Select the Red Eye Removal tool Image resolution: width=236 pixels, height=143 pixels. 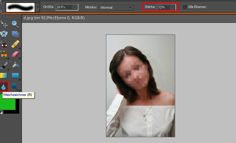tap(4, 45)
